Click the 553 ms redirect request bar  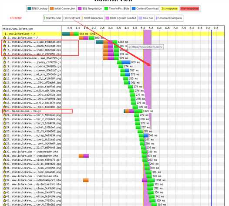click(x=70, y=34)
